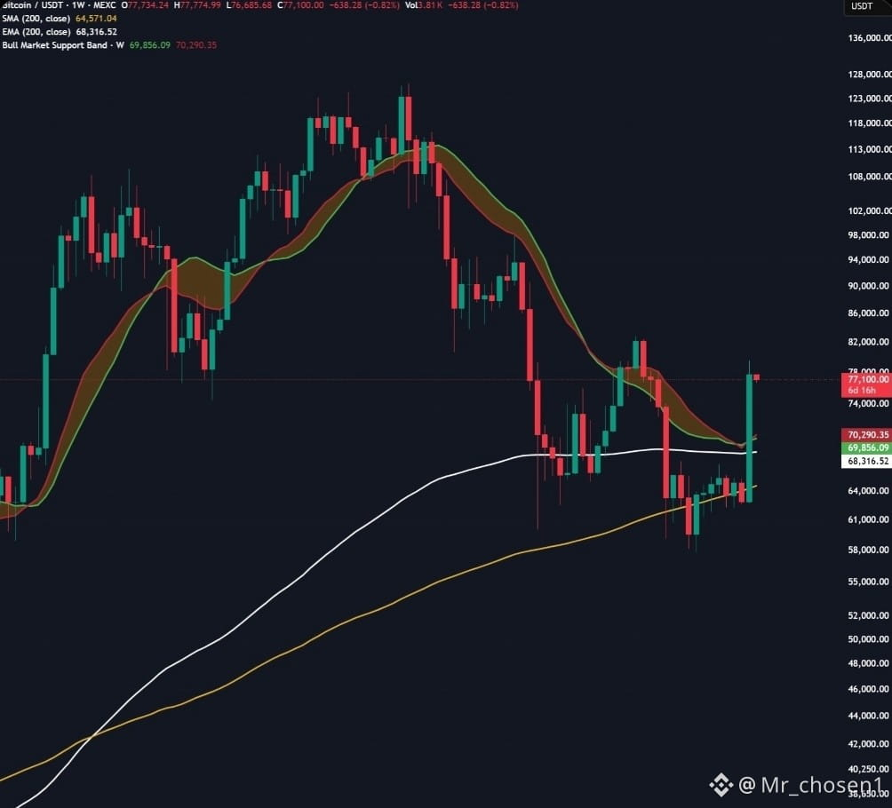Image resolution: width=892 pixels, height=808 pixels.
Task: Click the red 77,100.00 current price label
Action: 867,379
